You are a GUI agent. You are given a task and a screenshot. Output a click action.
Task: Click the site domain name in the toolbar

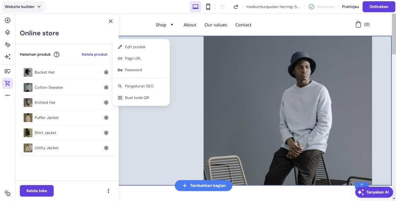273,7
